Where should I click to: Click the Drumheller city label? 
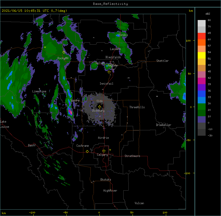point(164,125)
